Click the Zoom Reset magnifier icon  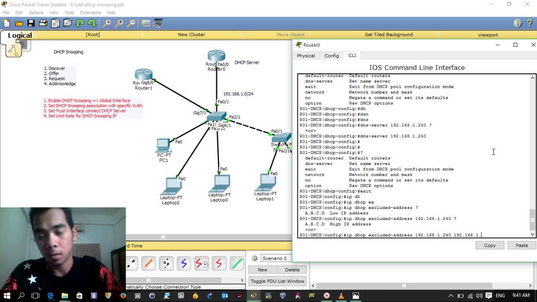pyautogui.click(x=119, y=23)
